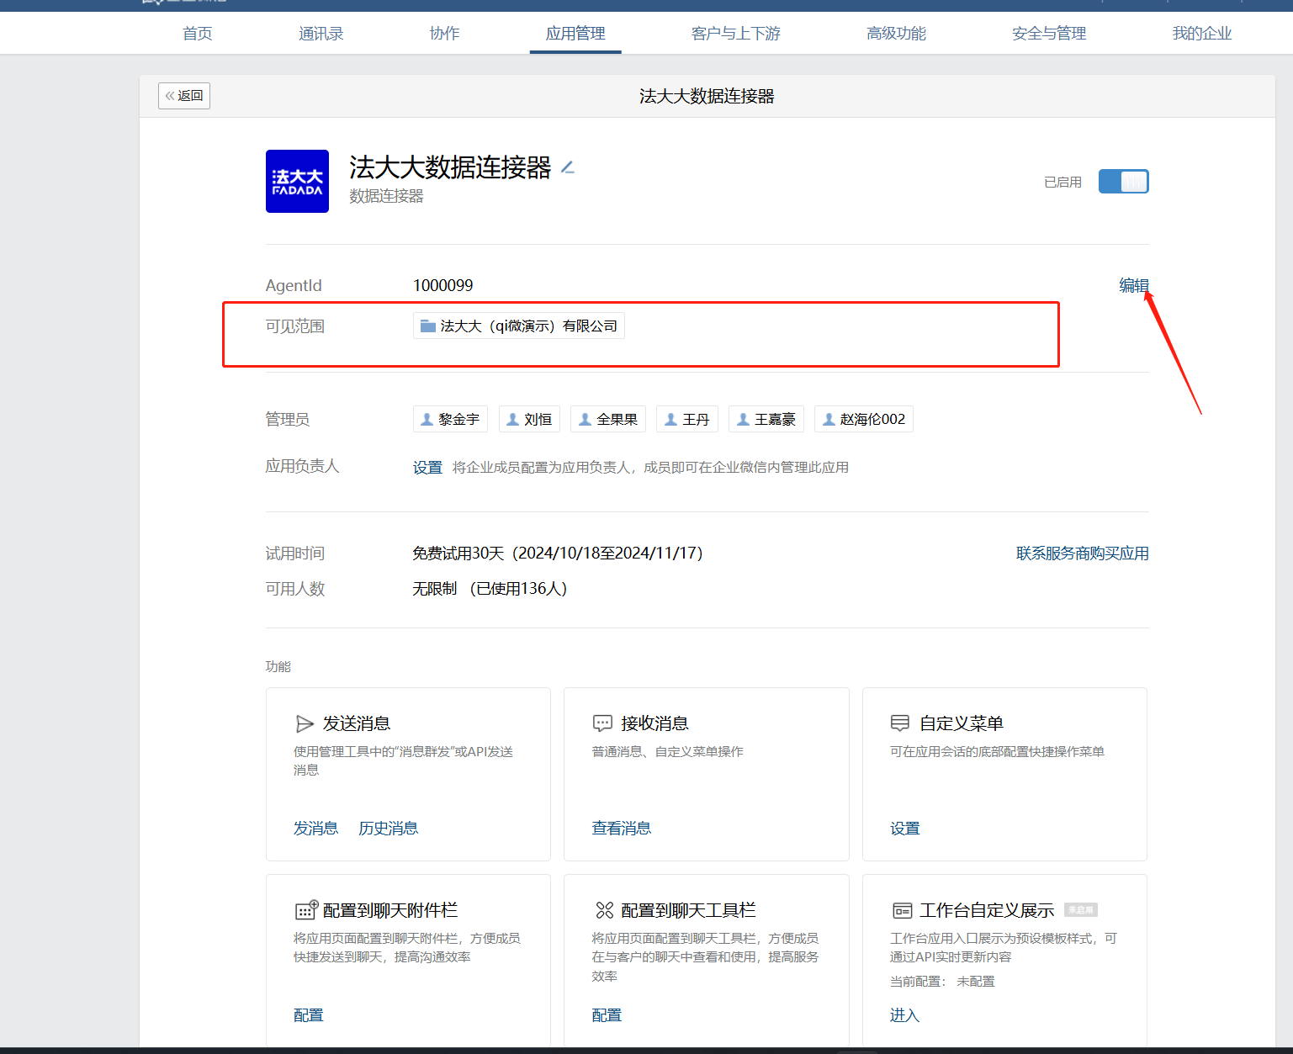Image resolution: width=1293 pixels, height=1054 pixels.
Task: Click 配置 under 配置到聊天工具栏
Action: (607, 1015)
